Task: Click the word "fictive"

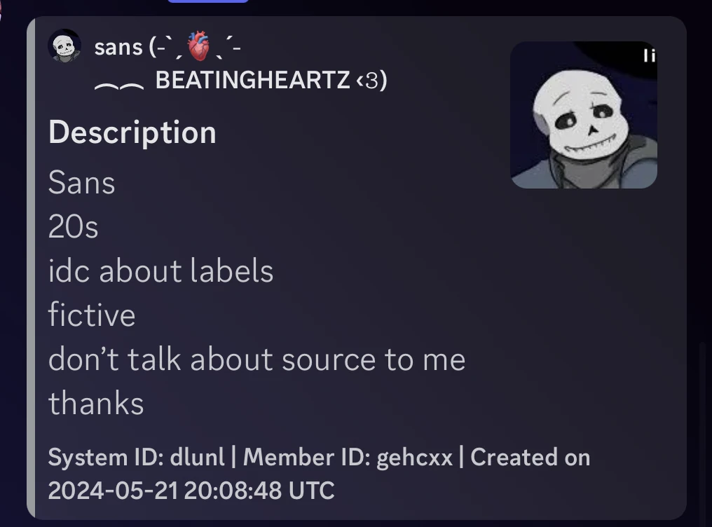Action: click(x=91, y=315)
